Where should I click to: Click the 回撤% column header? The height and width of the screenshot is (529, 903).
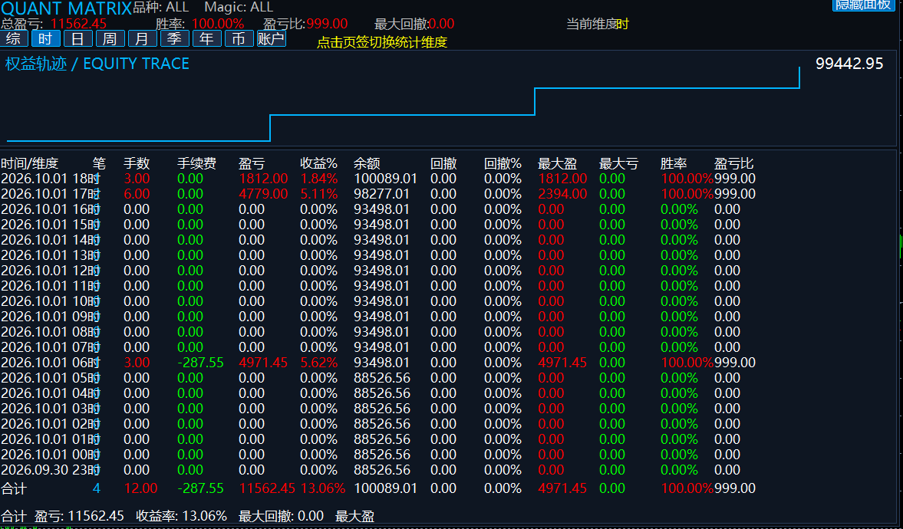tap(503, 163)
